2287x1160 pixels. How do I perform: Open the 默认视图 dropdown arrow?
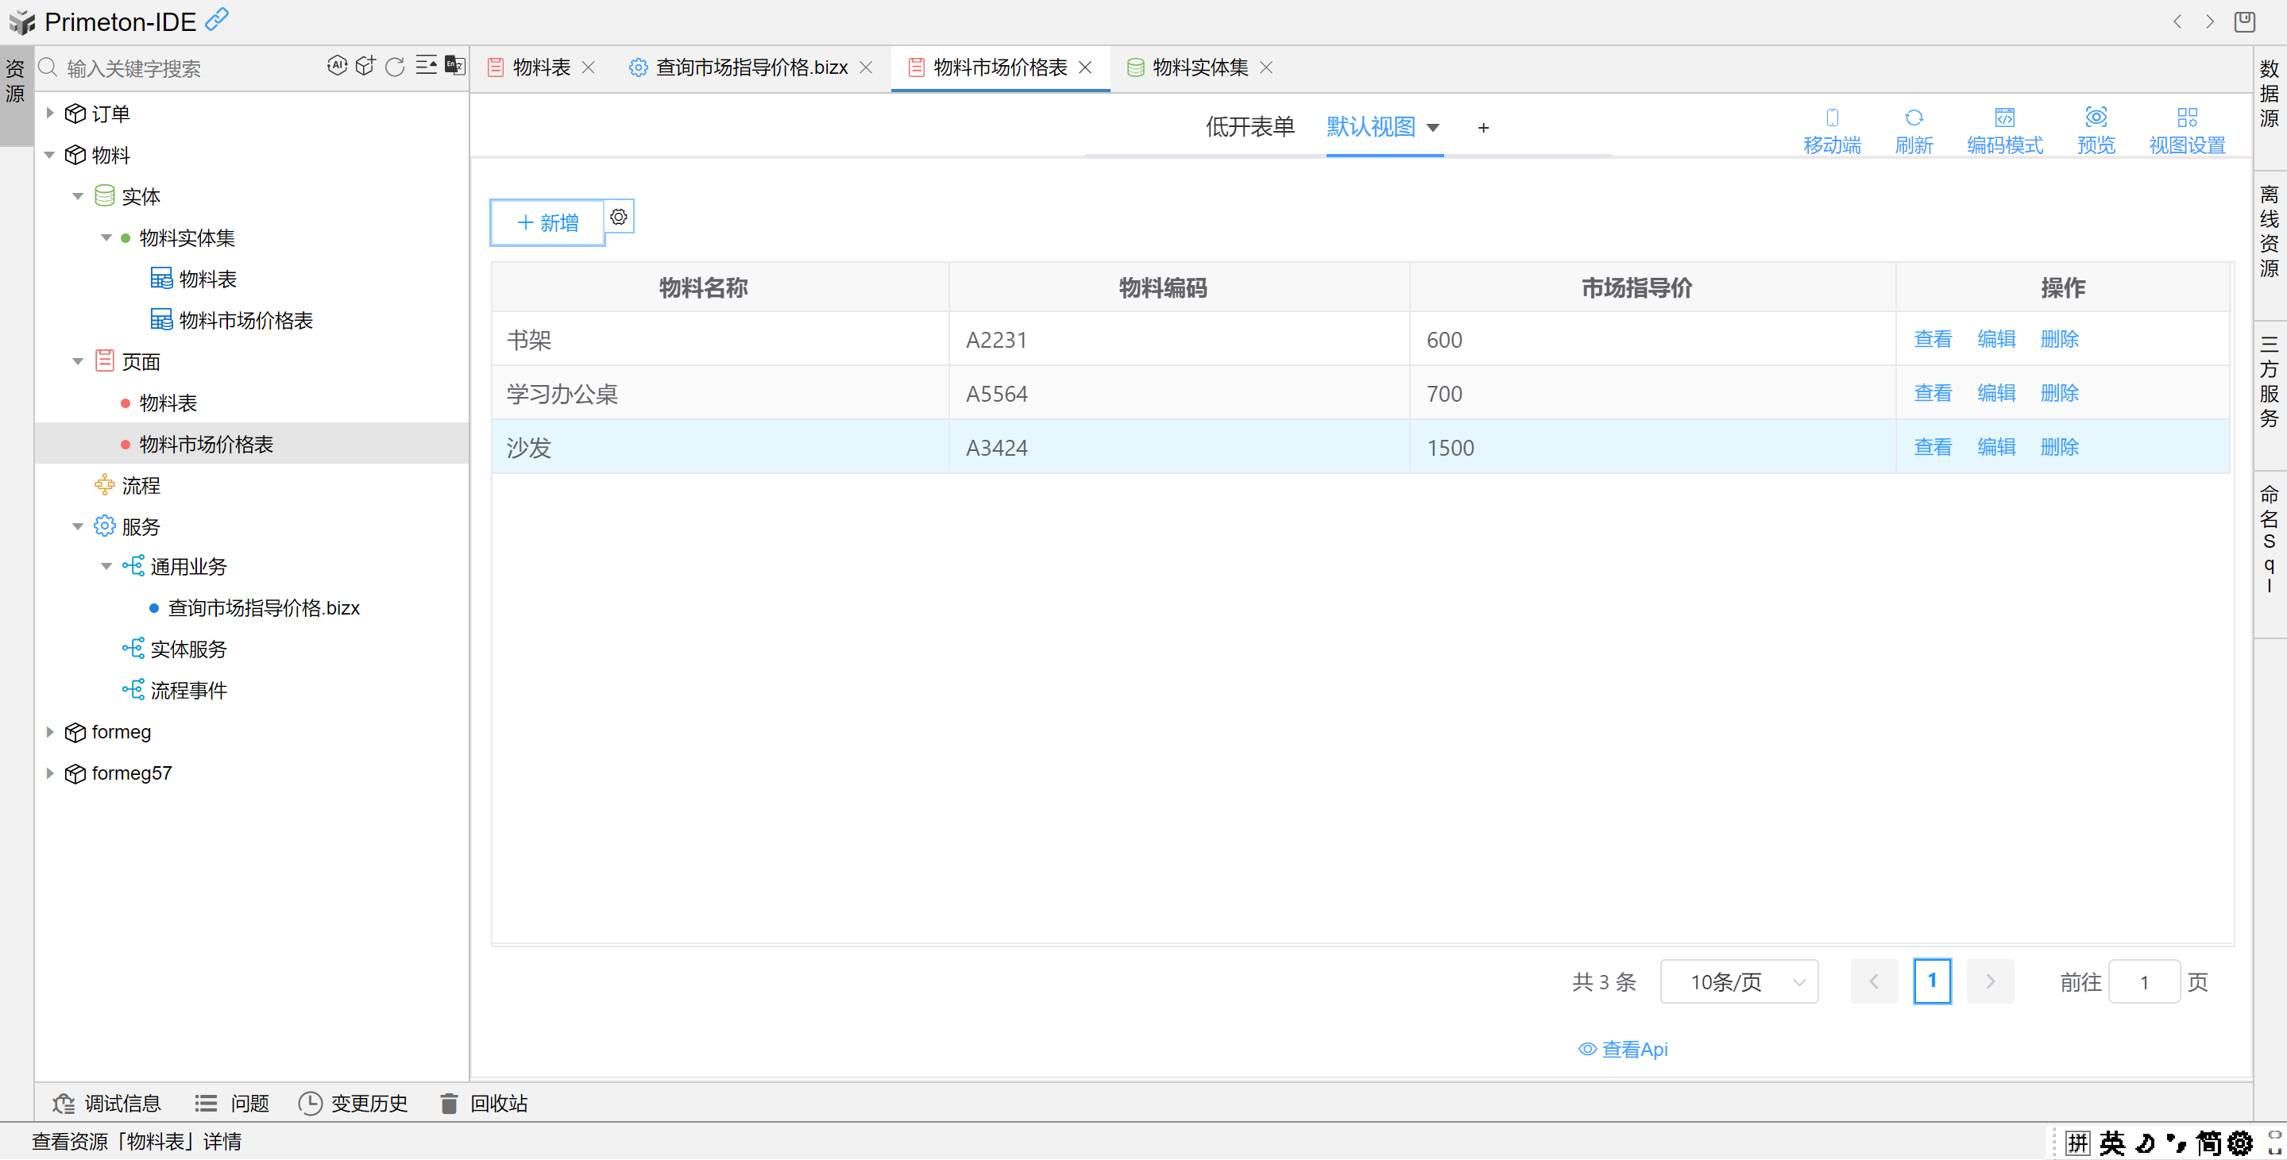click(1433, 128)
